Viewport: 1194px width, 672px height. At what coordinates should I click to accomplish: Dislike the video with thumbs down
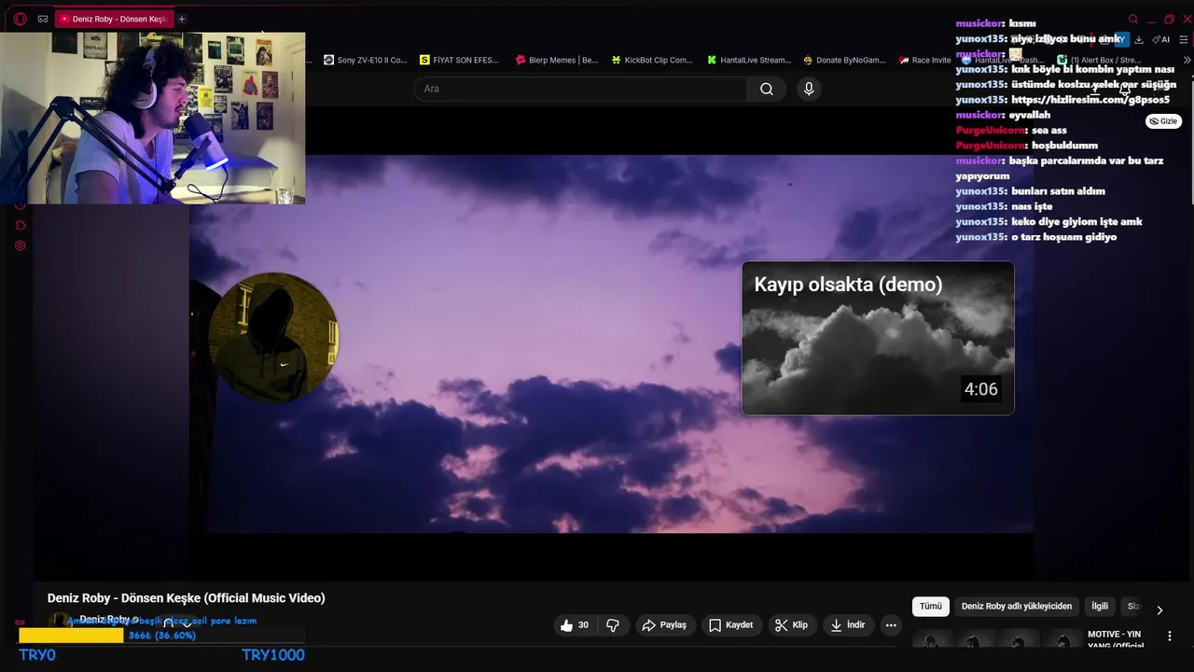coord(613,625)
